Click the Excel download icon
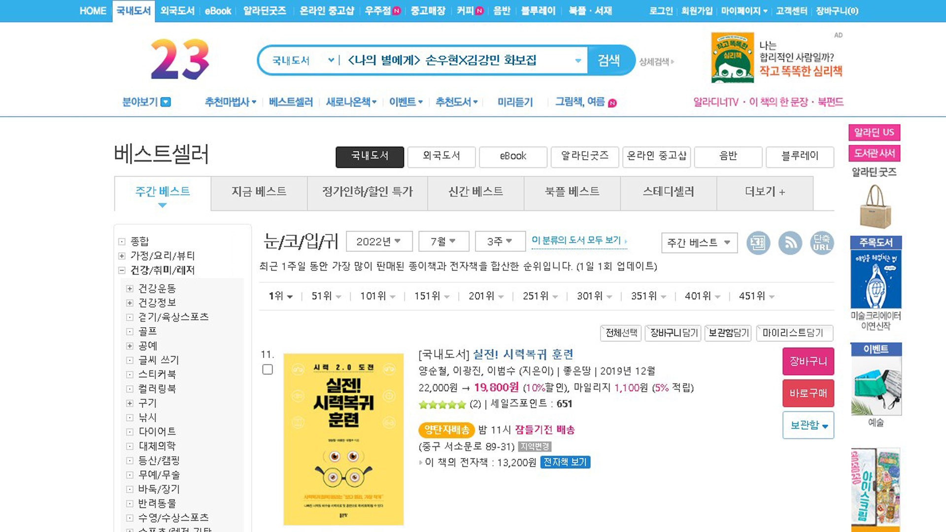Image resolution: width=946 pixels, height=532 pixels. click(758, 243)
